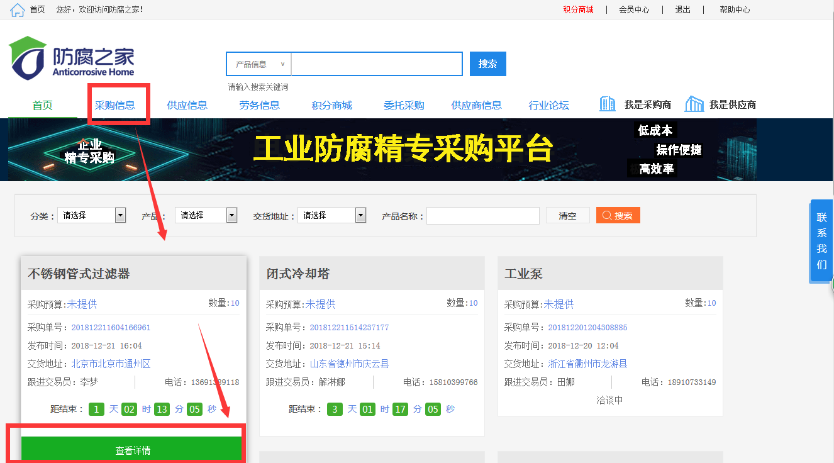Select the 我是供应商 building icon

tap(694, 104)
